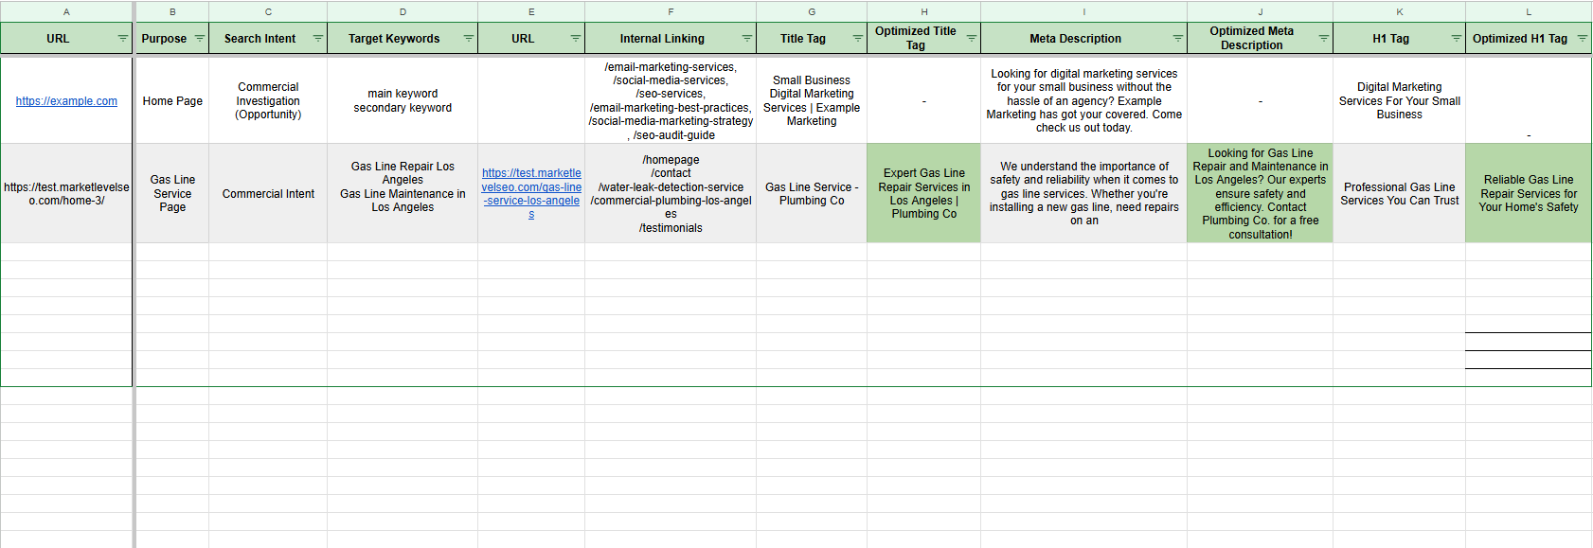The height and width of the screenshot is (548, 1593).
Task: Select column letter I header
Action: 1084,11
